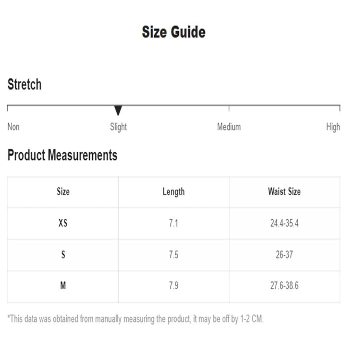Click the manual measurement disclaimer note

[x=135, y=319]
